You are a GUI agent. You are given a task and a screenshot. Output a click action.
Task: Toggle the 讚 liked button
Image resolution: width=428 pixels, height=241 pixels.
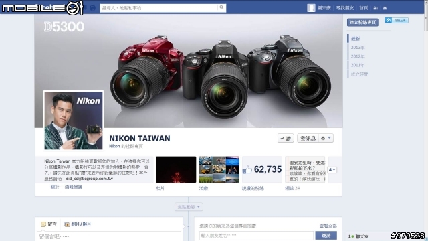point(286,139)
